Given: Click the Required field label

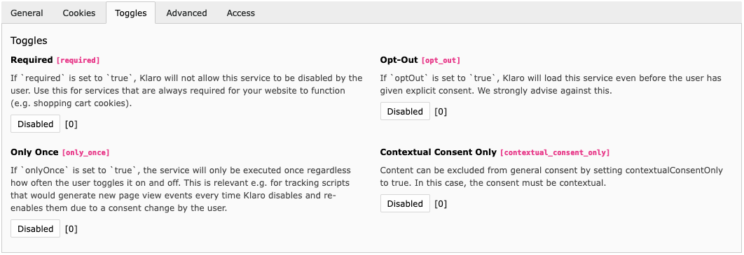Looking at the screenshot, I should pyautogui.click(x=32, y=60).
